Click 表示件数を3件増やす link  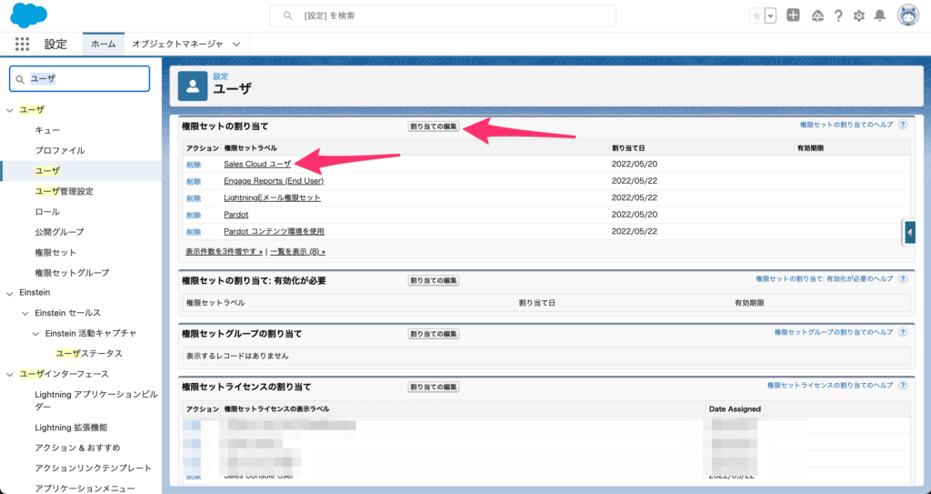[224, 251]
